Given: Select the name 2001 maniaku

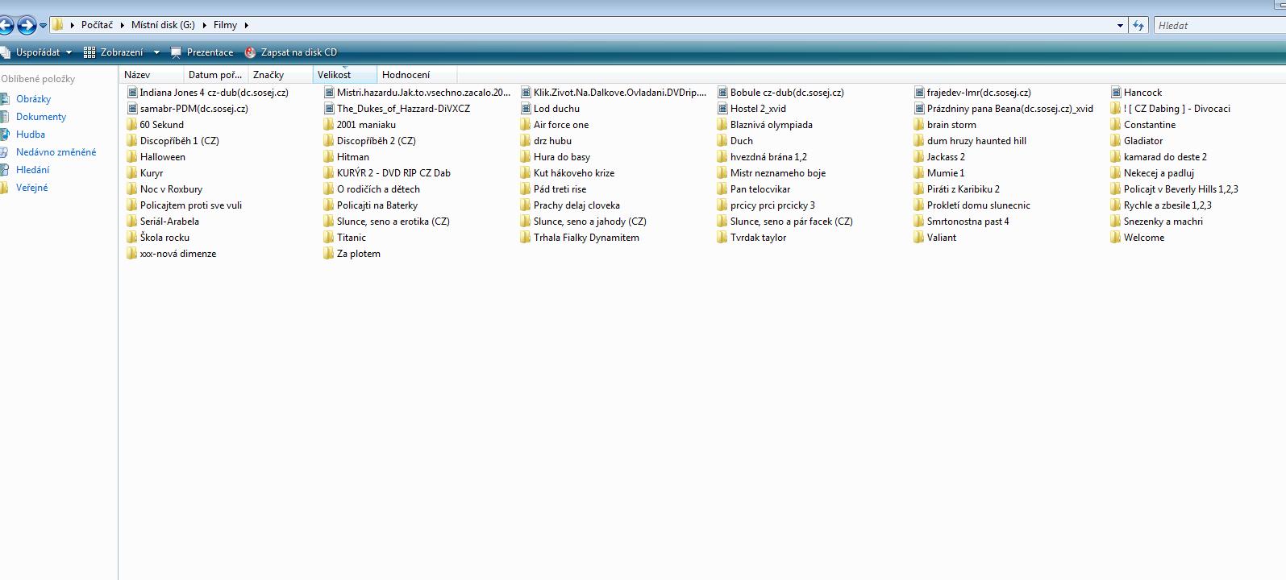Looking at the screenshot, I should 366,125.
